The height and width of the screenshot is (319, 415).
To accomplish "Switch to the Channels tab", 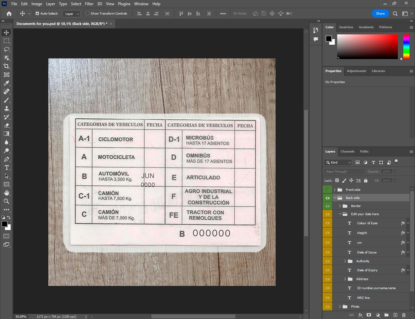I will (x=347, y=151).
